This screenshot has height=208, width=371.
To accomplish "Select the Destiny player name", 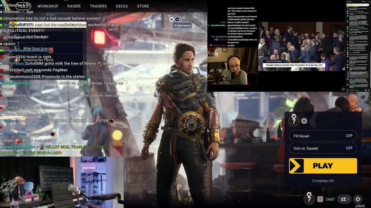I will tap(188, 19).
